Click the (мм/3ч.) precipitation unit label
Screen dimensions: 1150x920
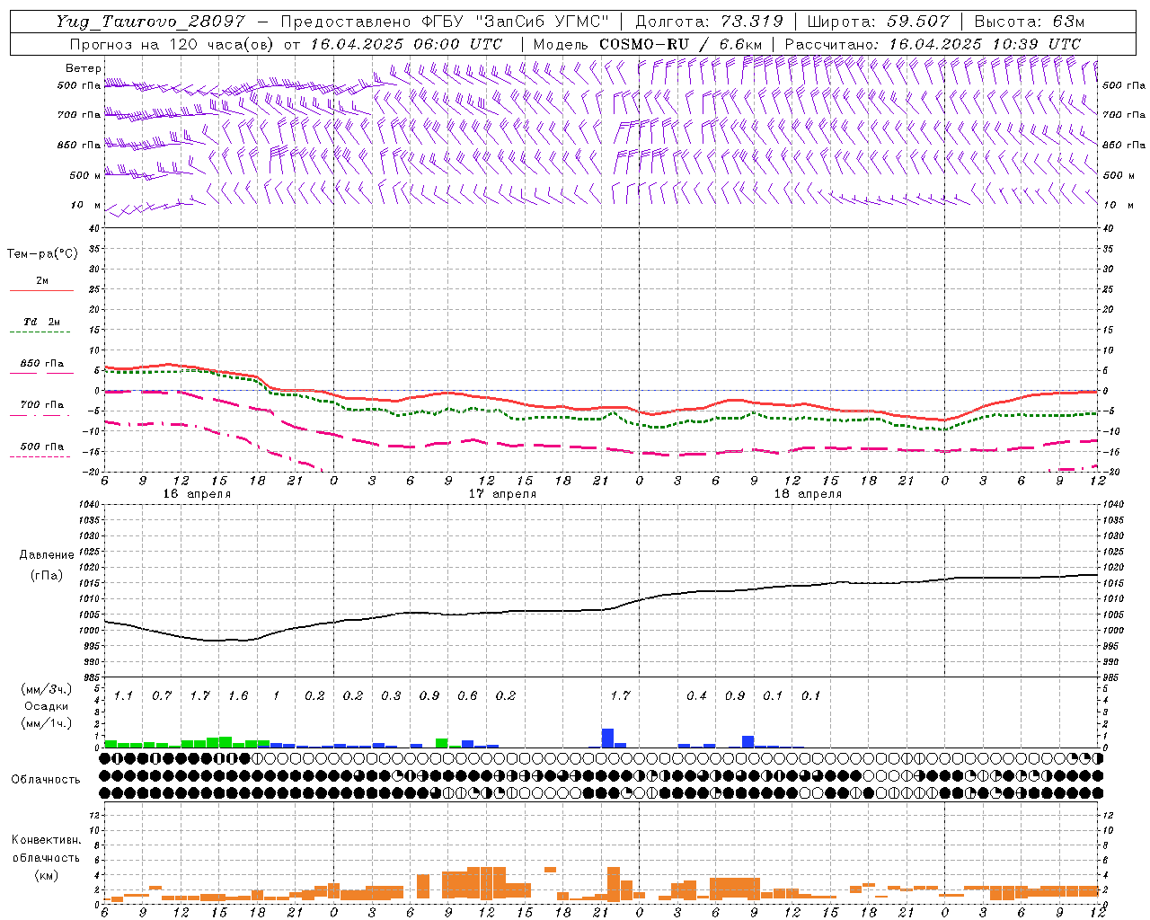coord(46,689)
